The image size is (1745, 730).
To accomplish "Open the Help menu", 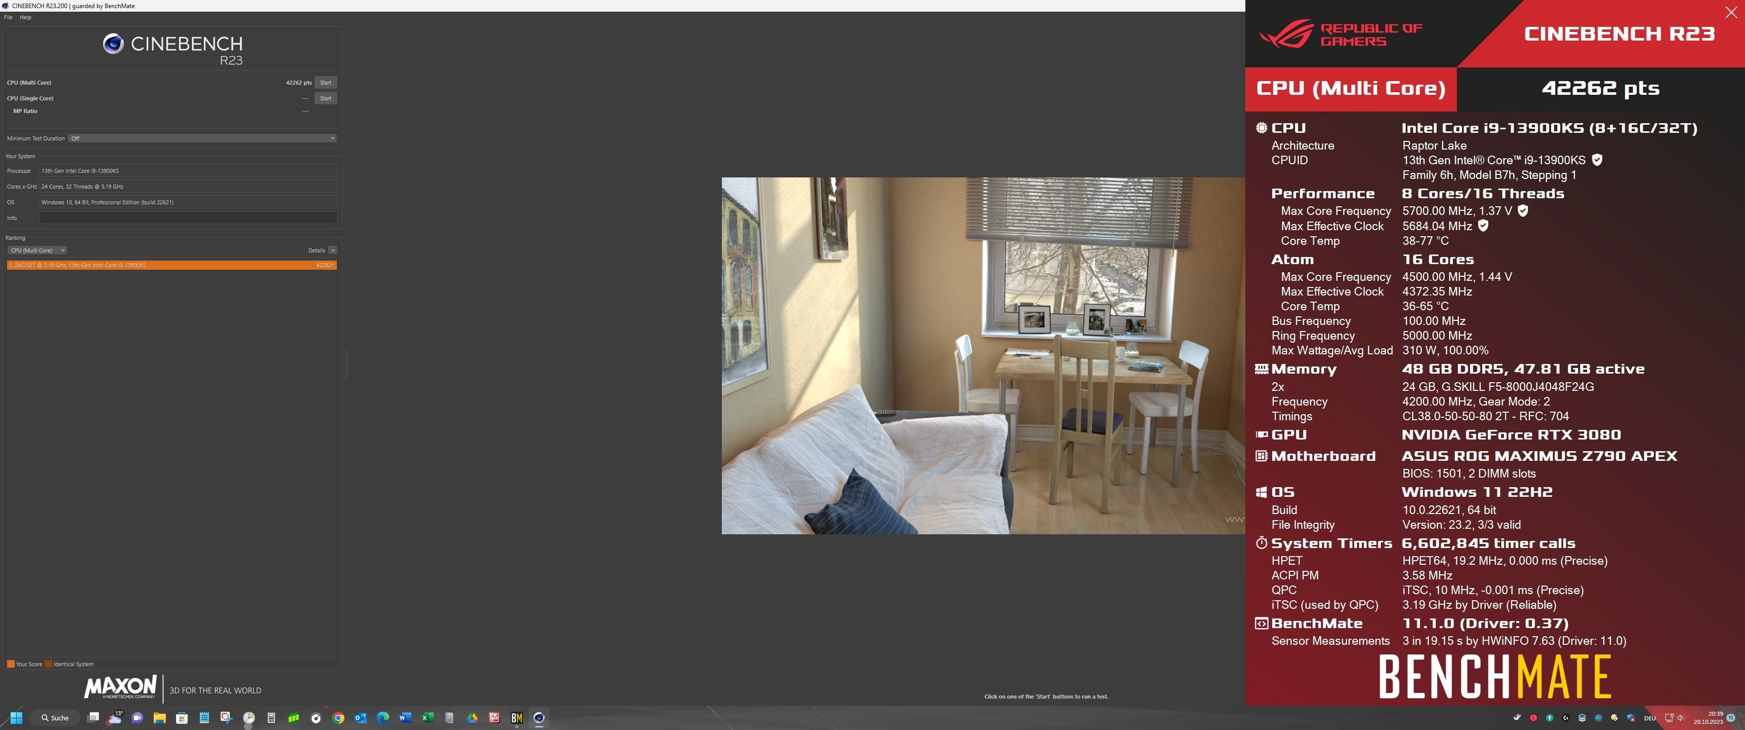I will point(25,18).
